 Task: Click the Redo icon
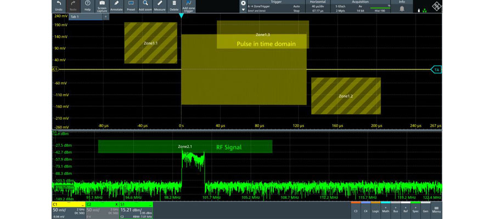tap(73, 5)
